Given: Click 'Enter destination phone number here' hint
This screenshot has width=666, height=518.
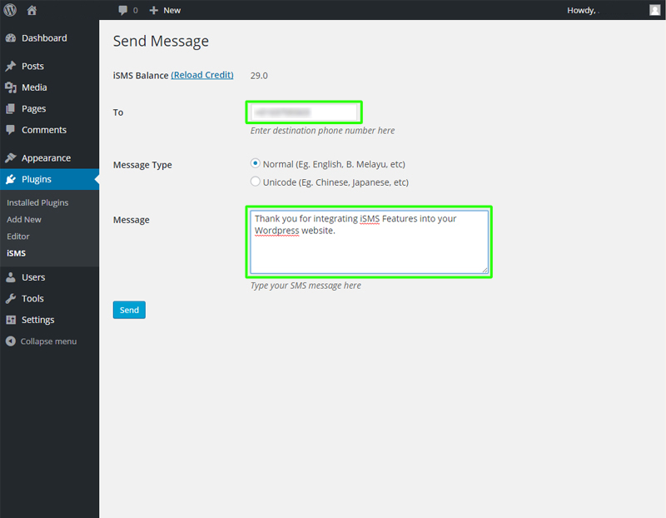Looking at the screenshot, I should [x=322, y=131].
